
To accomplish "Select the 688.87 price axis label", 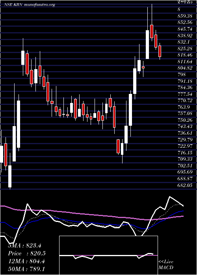I will point(184,178).
